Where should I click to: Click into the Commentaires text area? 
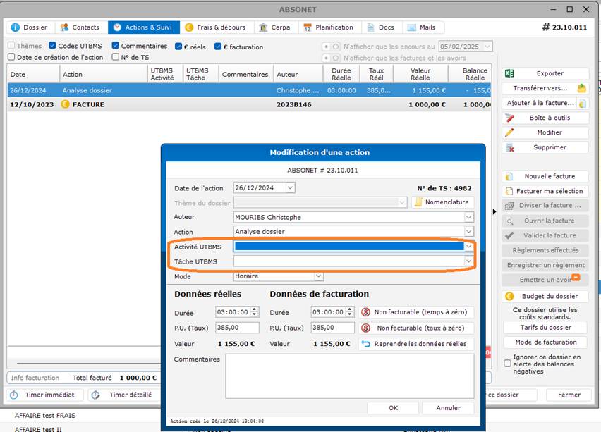click(349, 375)
